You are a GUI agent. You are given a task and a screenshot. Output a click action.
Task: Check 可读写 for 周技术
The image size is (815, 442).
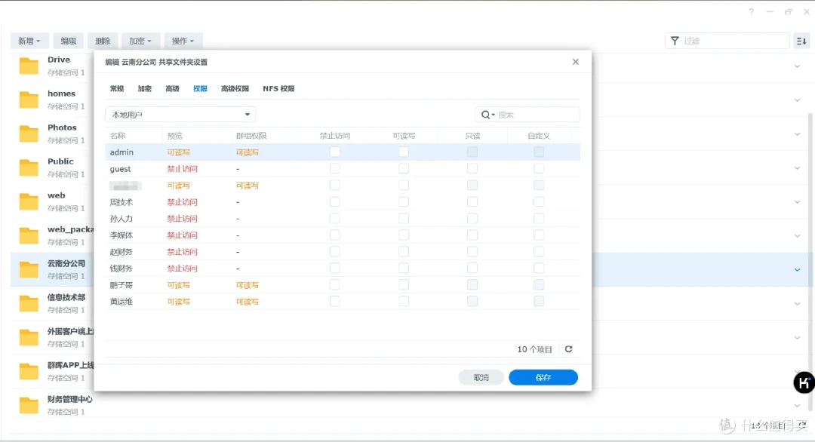[403, 202]
